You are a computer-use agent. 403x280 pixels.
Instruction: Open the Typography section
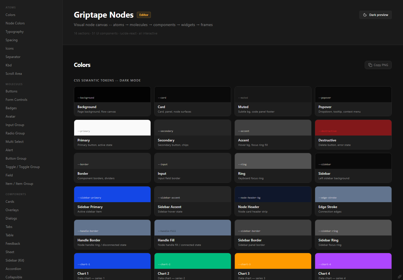[15, 32]
